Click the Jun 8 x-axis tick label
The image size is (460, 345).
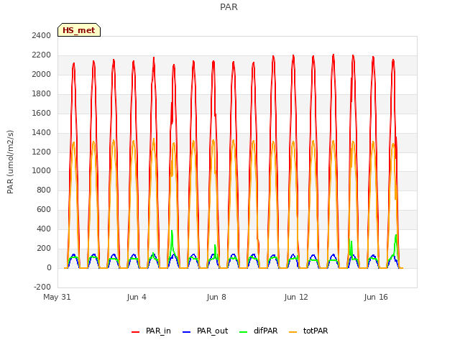coord(216,297)
